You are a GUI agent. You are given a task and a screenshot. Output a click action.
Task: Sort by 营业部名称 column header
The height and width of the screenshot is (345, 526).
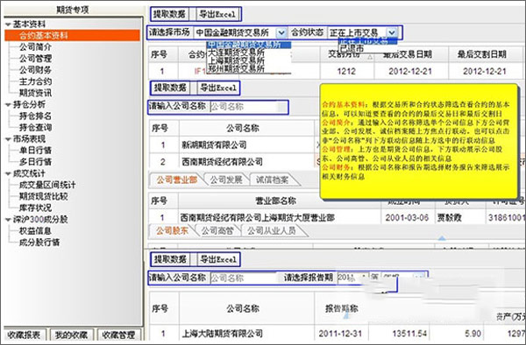click(x=276, y=201)
